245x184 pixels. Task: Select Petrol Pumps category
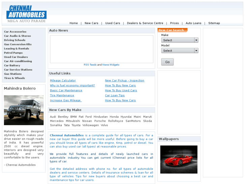[13, 53]
